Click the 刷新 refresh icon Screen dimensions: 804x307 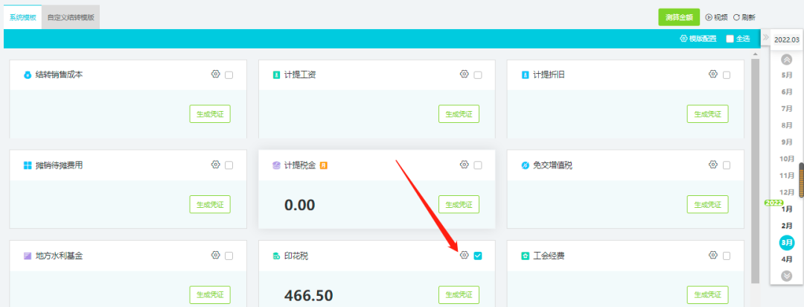coord(736,17)
